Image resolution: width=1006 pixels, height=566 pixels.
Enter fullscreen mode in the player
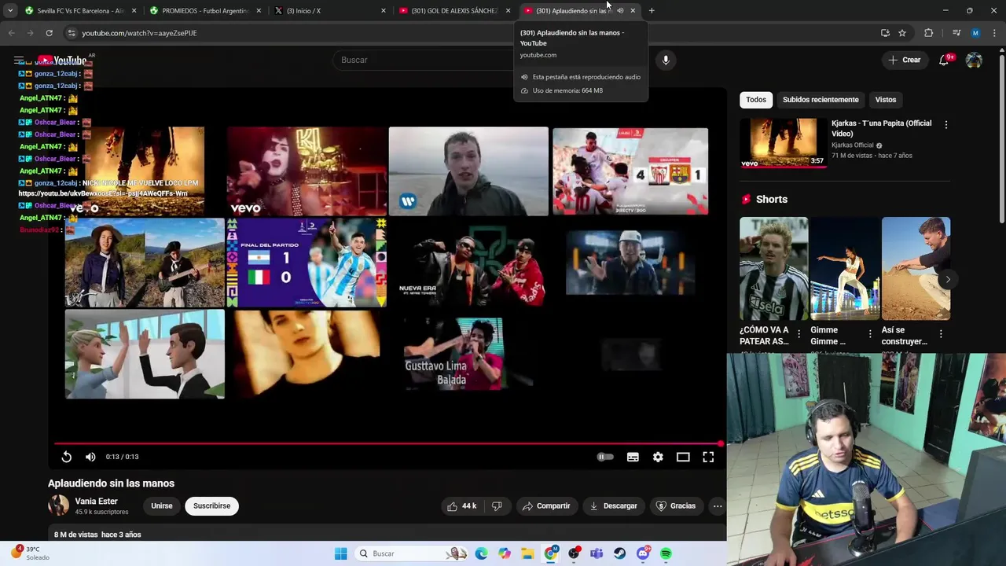(708, 457)
